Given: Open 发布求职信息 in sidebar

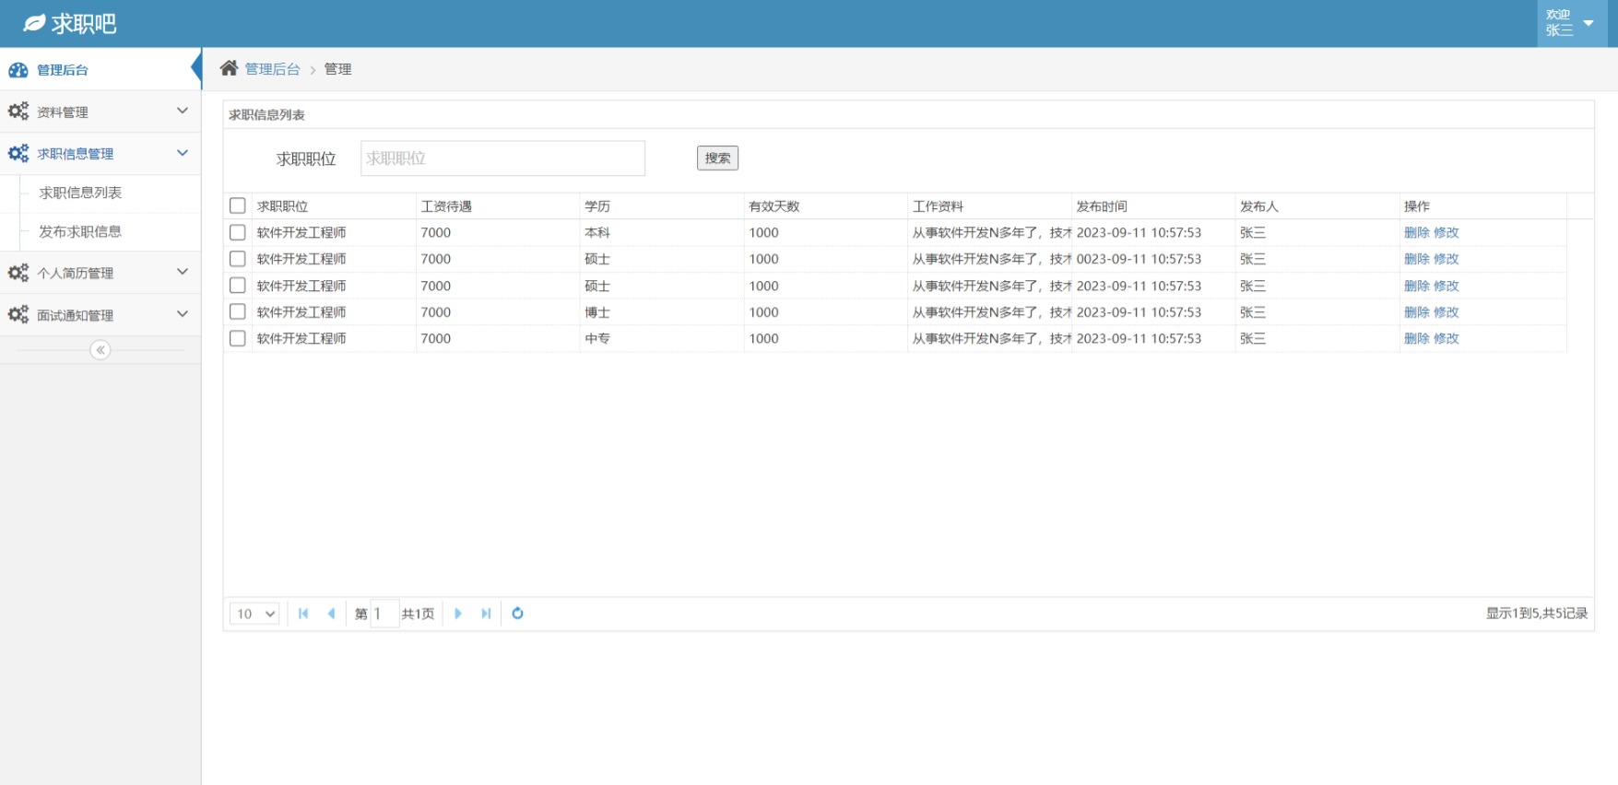Looking at the screenshot, I should 80,231.
